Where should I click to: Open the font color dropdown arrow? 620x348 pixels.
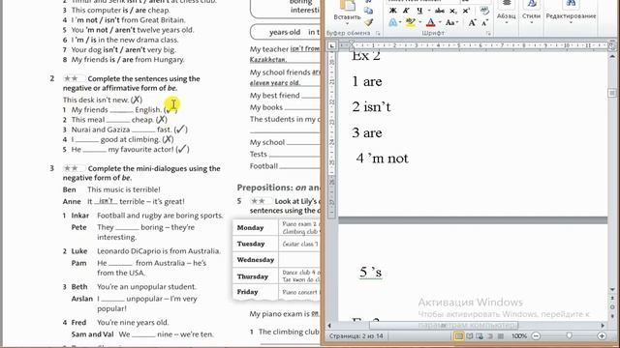[440, 22]
